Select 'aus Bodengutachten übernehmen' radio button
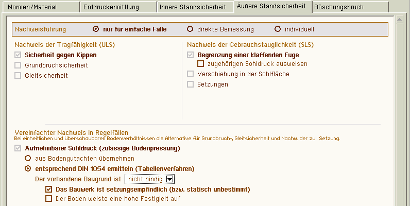Image resolution: width=410 pixels, height=206 pixels. point(28,158)
